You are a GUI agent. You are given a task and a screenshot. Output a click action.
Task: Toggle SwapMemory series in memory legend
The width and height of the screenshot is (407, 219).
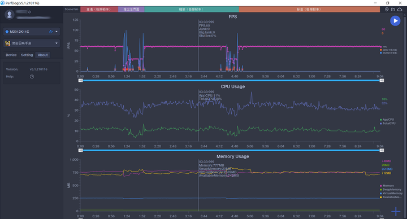(x=391, y=190)
